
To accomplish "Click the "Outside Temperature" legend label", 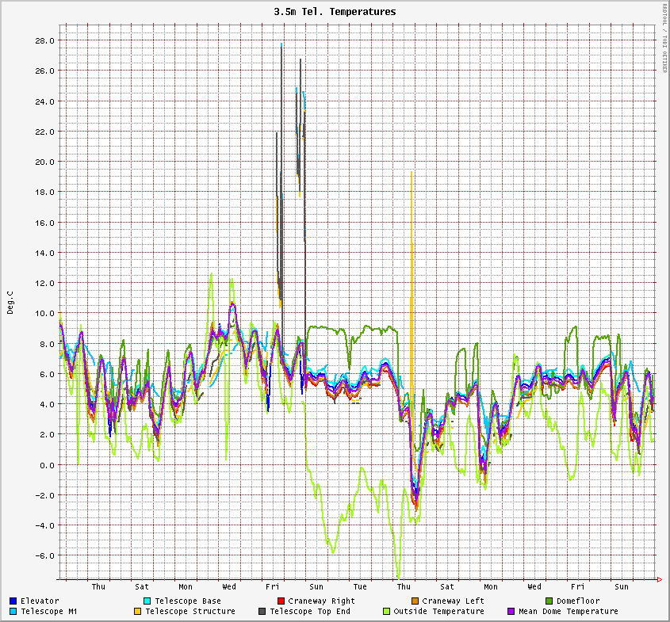I will pos(438,612).
